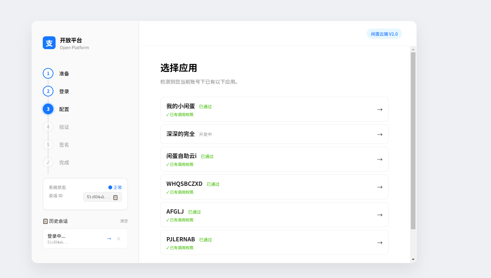Click the 开放平台 title text
Image resolution: width=491 pixels, height=278 pixels.
click(71, 40)
